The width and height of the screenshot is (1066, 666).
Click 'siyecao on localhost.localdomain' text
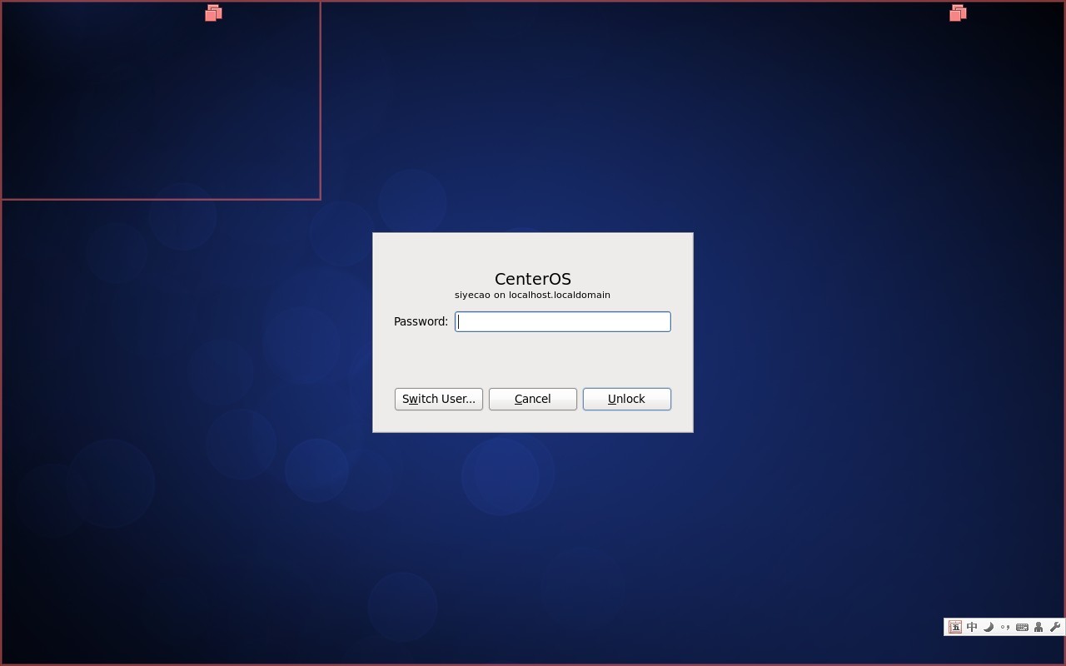(x=532, y=295)
